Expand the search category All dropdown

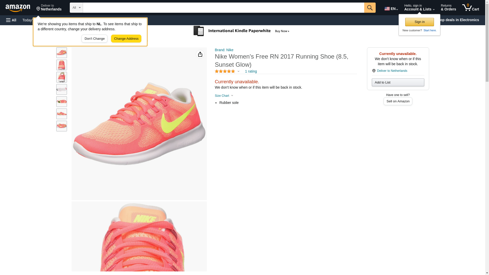pyautogui.click(x=76, y=8)
